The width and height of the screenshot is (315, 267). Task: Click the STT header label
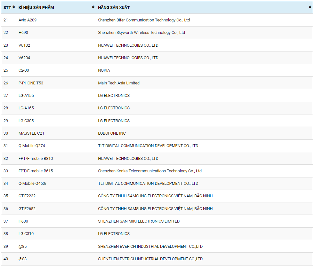tap(7, 7)
